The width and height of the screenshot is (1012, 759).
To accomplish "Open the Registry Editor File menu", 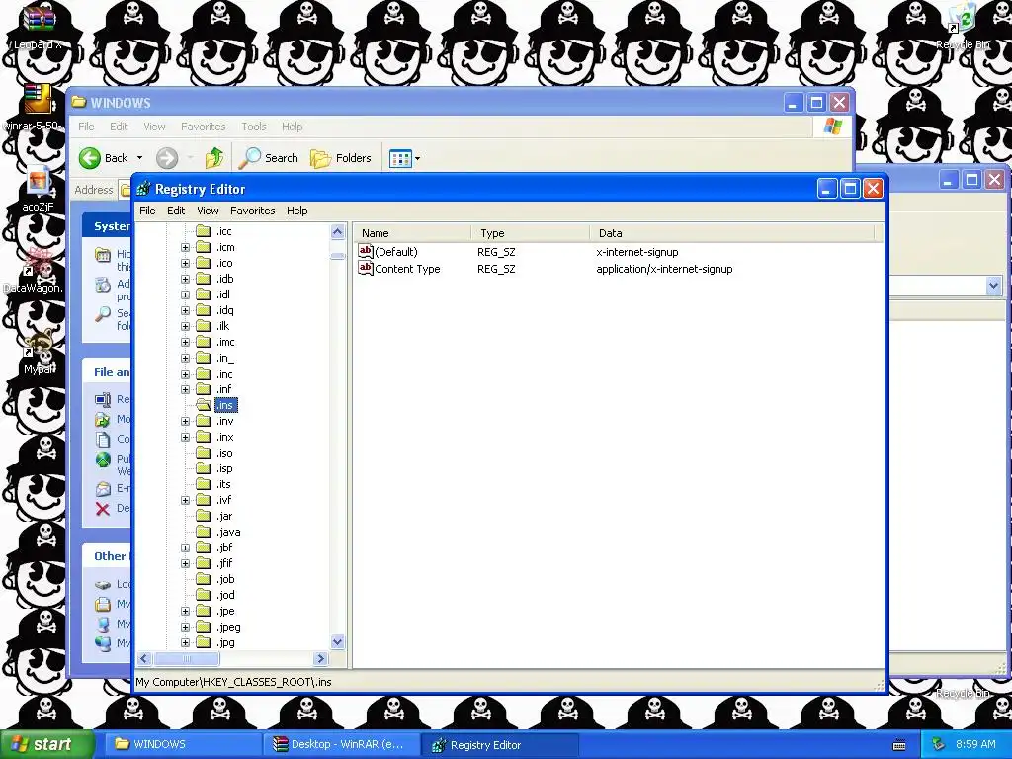I will [147, 211].
